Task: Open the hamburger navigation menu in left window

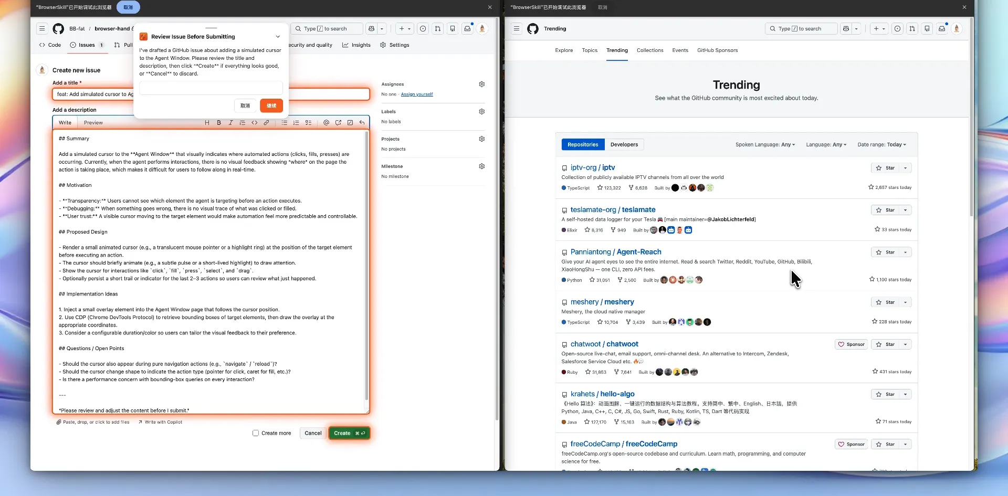Action: (42, 29)
